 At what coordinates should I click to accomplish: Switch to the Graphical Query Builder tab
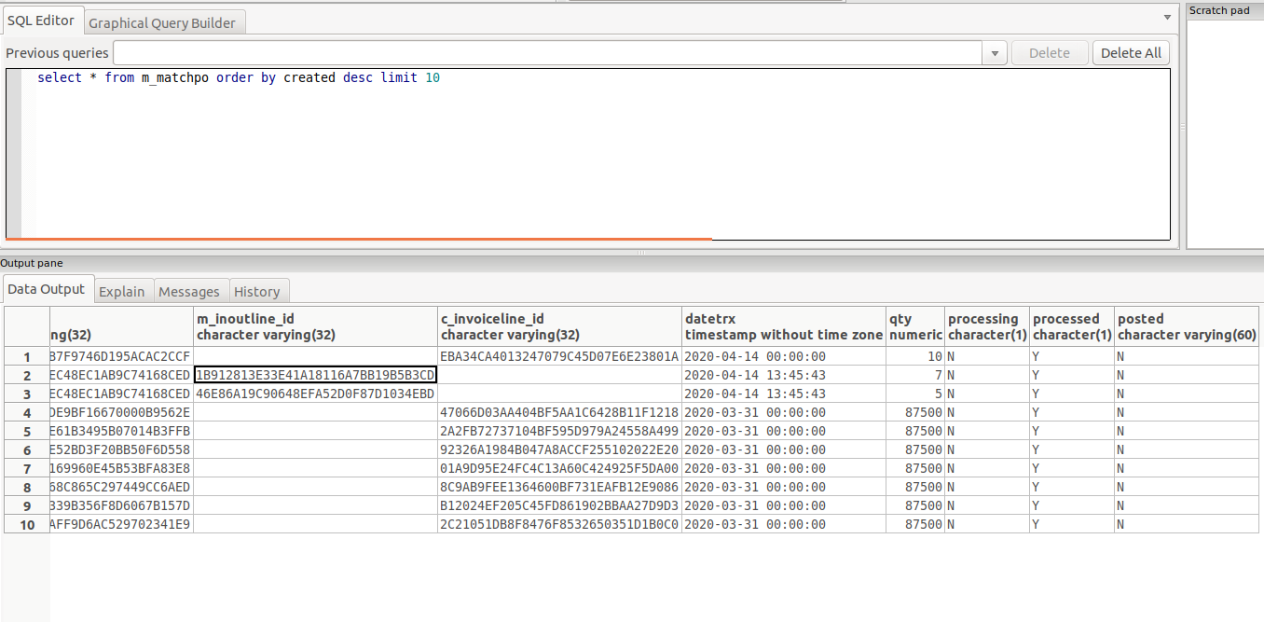click(162, 23)
